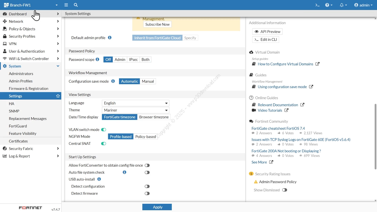
Task: Open the CLI console icon
Action: pyautogui.click(x=318, y=5)
